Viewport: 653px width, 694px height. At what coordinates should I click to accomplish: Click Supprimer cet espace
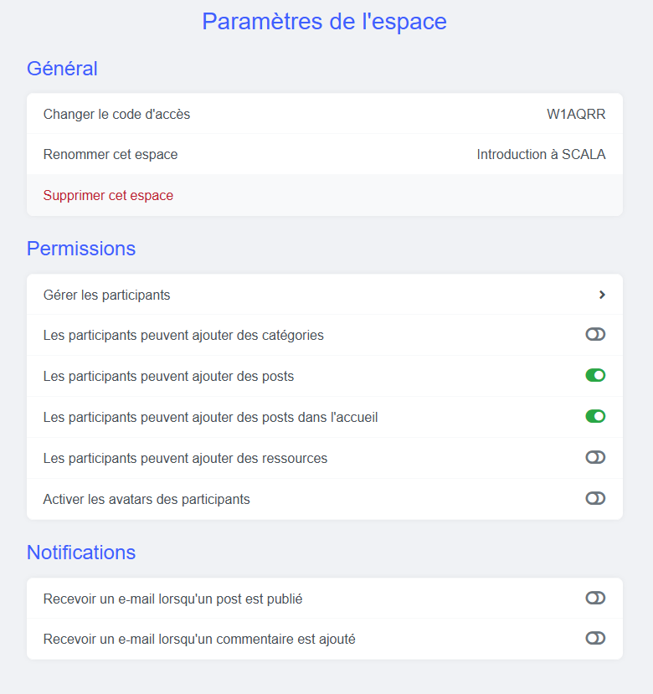coord(108,195)
